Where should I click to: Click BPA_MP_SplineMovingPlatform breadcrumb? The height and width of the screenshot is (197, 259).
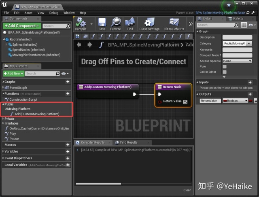pos(143,44)
